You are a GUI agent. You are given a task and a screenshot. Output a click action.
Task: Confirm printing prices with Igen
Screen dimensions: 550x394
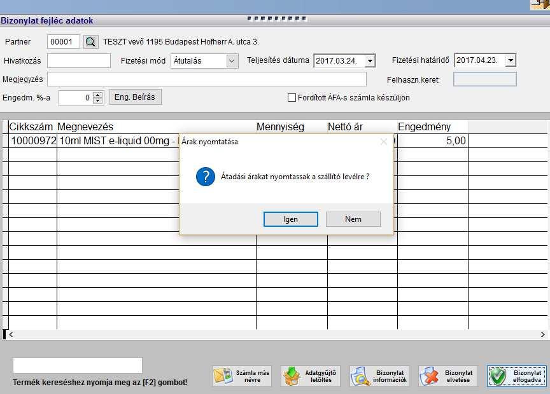pos(291,219)
